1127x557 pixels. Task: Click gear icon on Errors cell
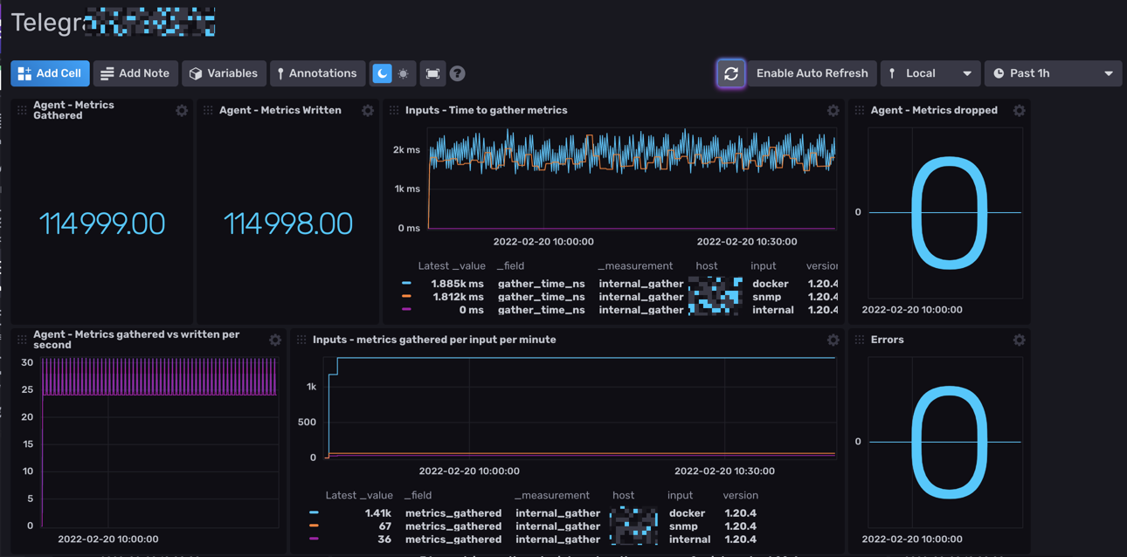click(x=1019, y=340)
